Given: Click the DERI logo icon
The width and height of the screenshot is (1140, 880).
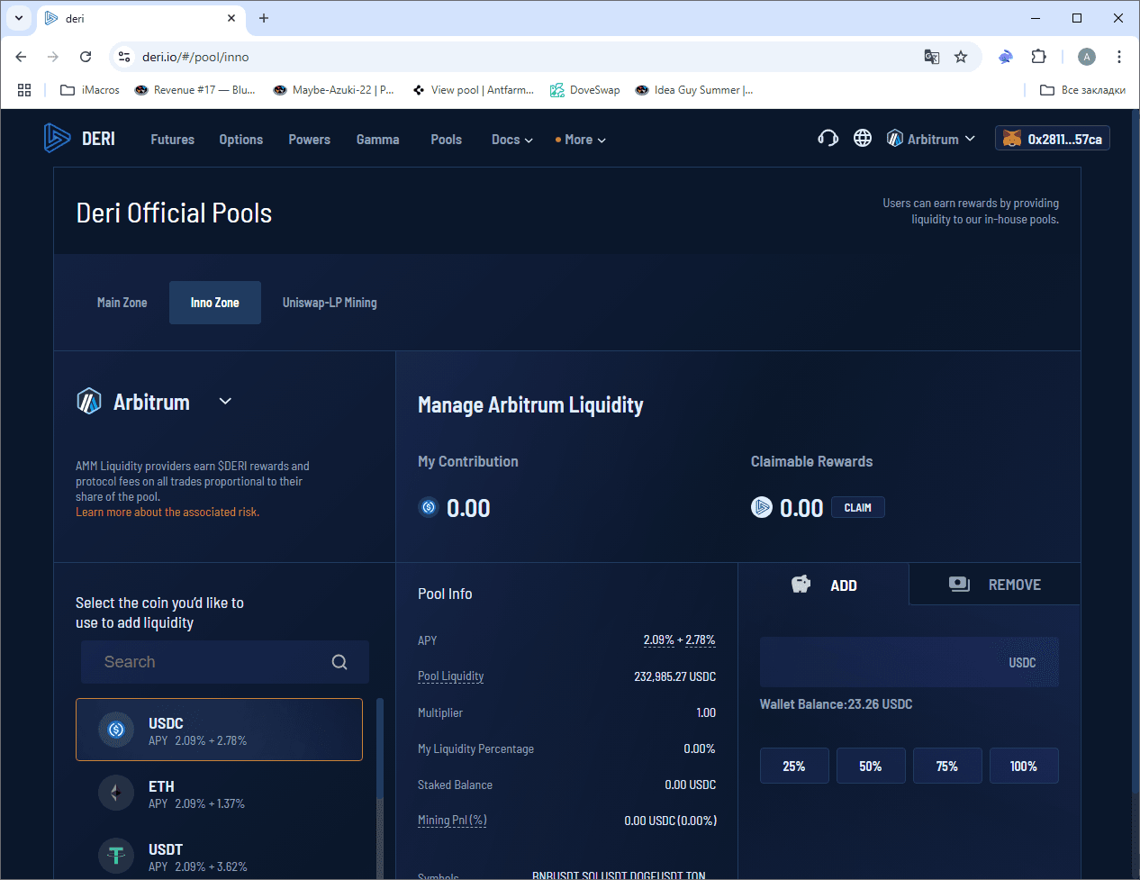Looking at the screenshot, I should click(57, 138).
